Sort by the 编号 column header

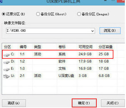pos(23,47)
